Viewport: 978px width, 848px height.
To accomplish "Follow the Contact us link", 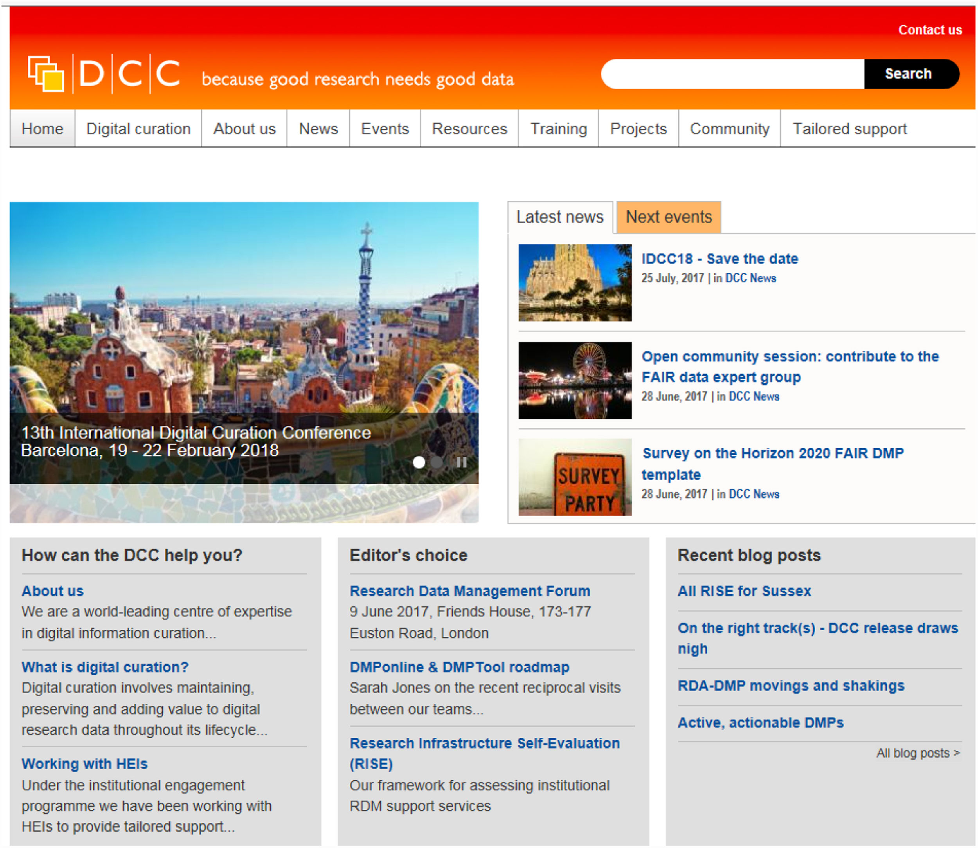I will (x=930, y=30).
